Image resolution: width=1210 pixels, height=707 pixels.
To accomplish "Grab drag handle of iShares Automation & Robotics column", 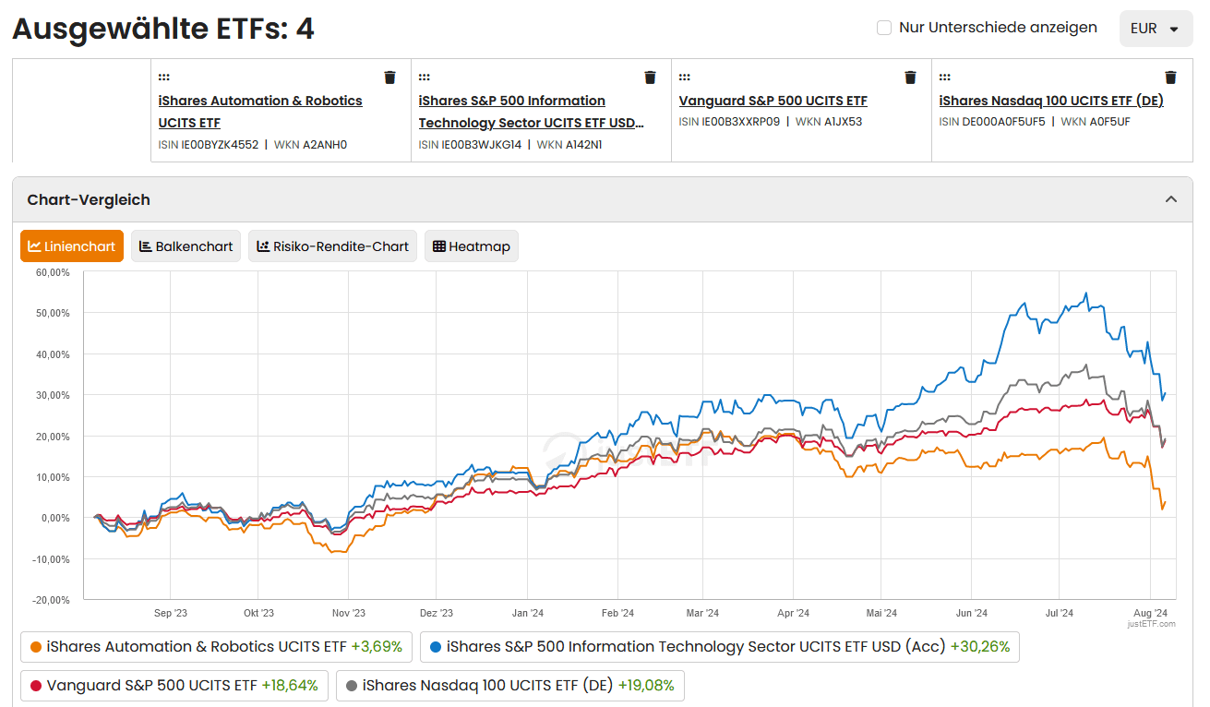I will coord(163,78).
